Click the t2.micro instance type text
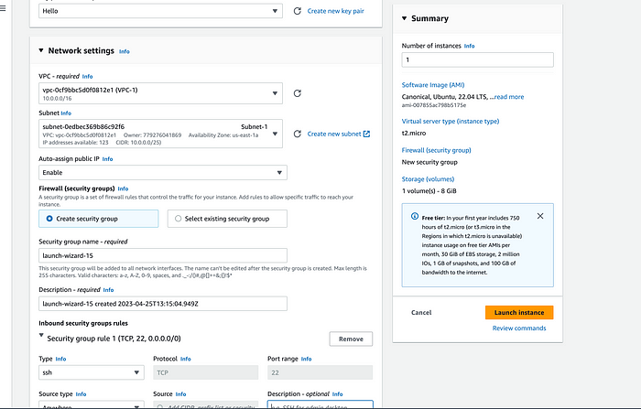The width and height of the screenshot is (641, 409). [414, 133]
